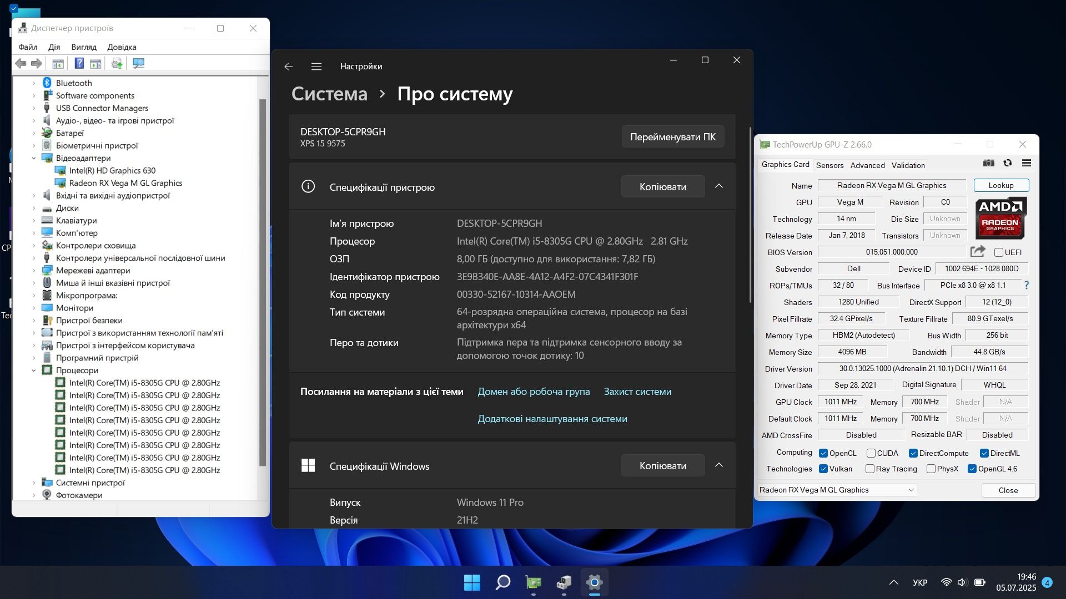The height and width of the screenshot is (599, 1066).
Task: Open the Wi-Fi network tray icon
Action: (946, 582)
